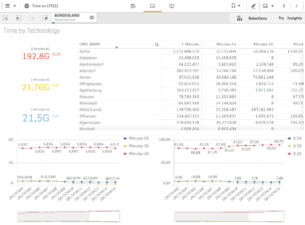Open the Selections tool

tap(252, 18)
